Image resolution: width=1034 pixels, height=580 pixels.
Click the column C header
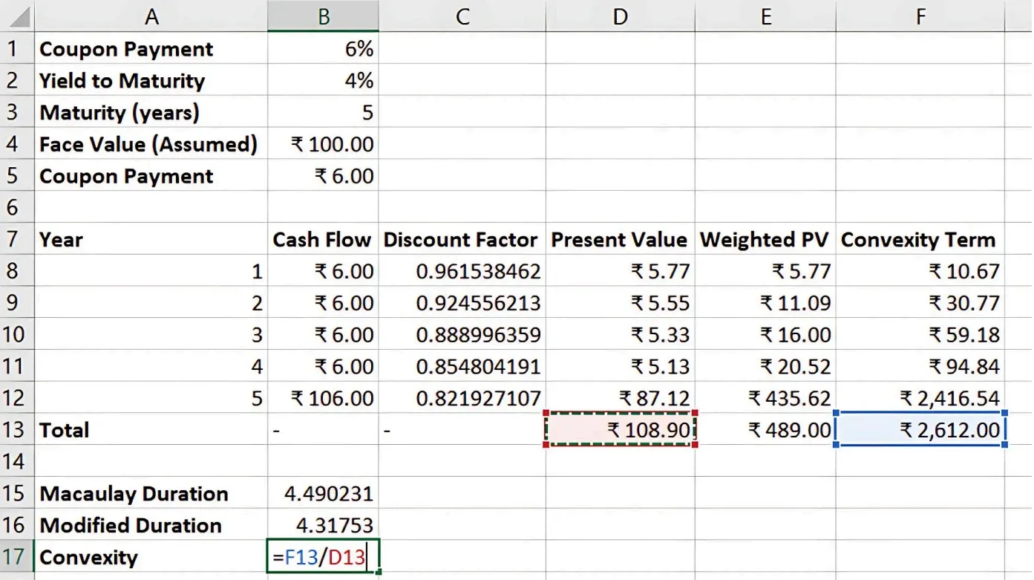(462, 16)
